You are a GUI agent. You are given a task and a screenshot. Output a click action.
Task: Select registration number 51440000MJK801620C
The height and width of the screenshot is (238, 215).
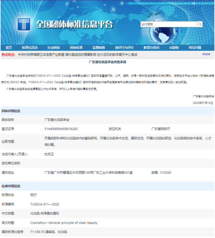click(61, 129)
